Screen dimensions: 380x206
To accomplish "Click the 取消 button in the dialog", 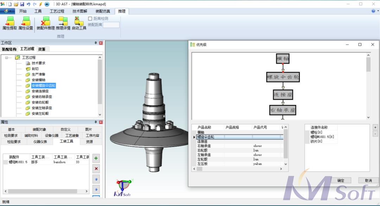I will (x=368, y=180).
